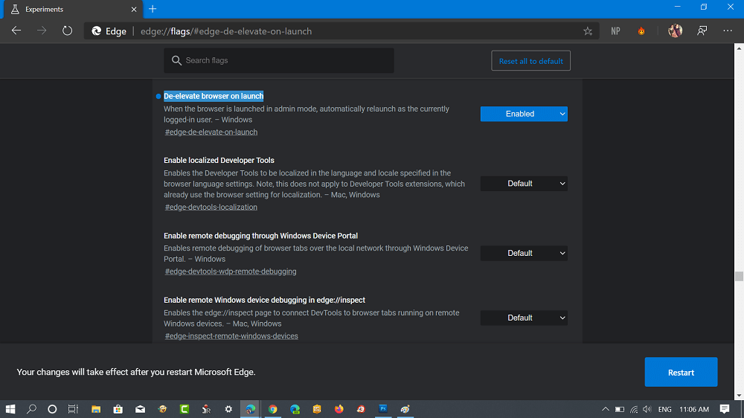Click the Enable localized Developer Tools heading
This screenshot has height=418, width=744.
[219, 161]
